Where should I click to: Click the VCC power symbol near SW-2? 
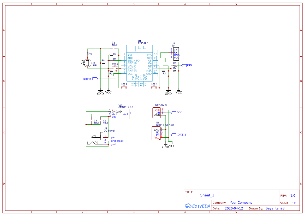[179, 91]
